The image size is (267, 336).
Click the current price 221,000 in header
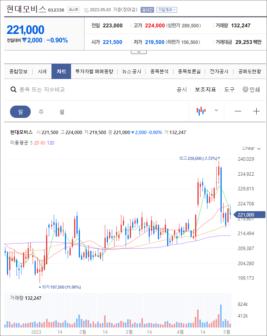25,30
